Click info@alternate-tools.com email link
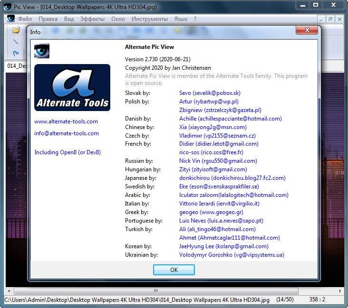This screenshot has width=348, height=308. coord(67,133)
